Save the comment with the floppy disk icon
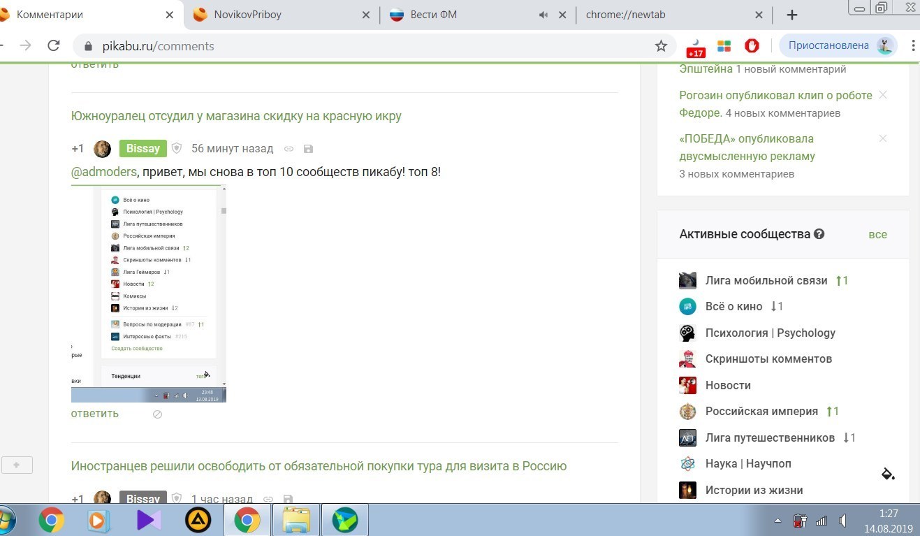920x536 pixels. pos(309,149)
